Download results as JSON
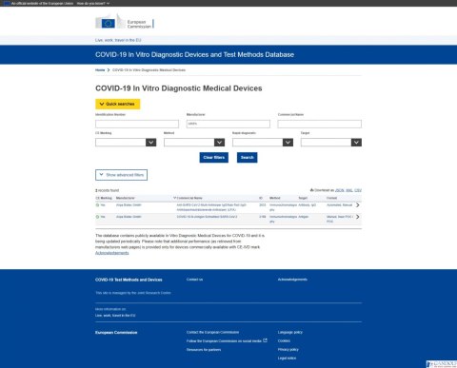 [340, 190]
